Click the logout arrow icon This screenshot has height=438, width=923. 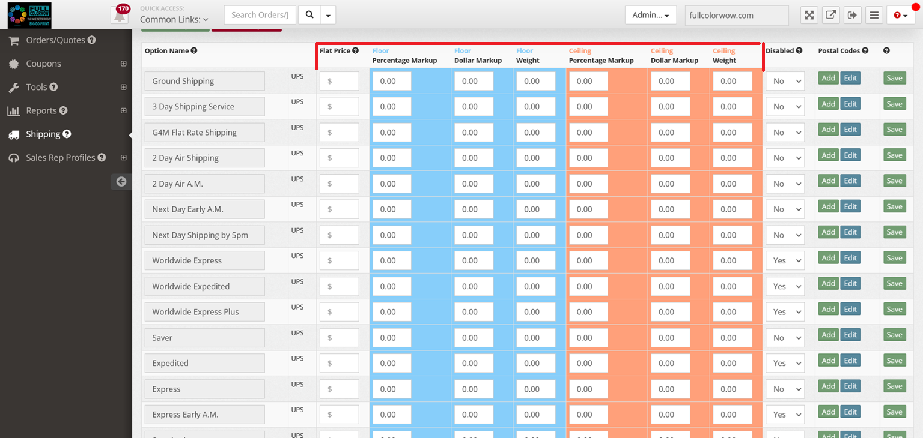pyautogui.click(x=852, y=15)
